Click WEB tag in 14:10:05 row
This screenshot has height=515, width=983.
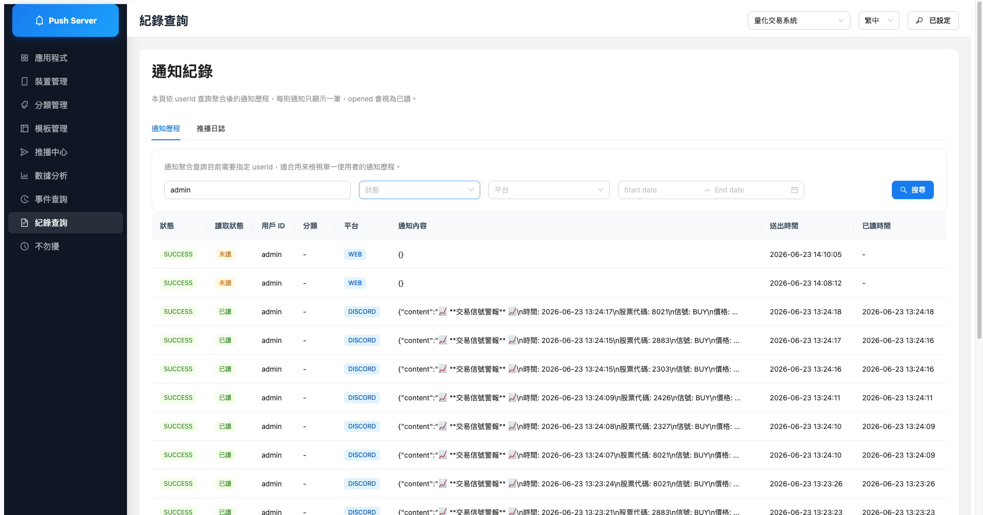pos(355,254)
